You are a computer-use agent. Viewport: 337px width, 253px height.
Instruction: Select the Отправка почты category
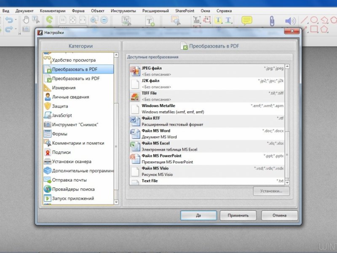(x=78, y=180)
